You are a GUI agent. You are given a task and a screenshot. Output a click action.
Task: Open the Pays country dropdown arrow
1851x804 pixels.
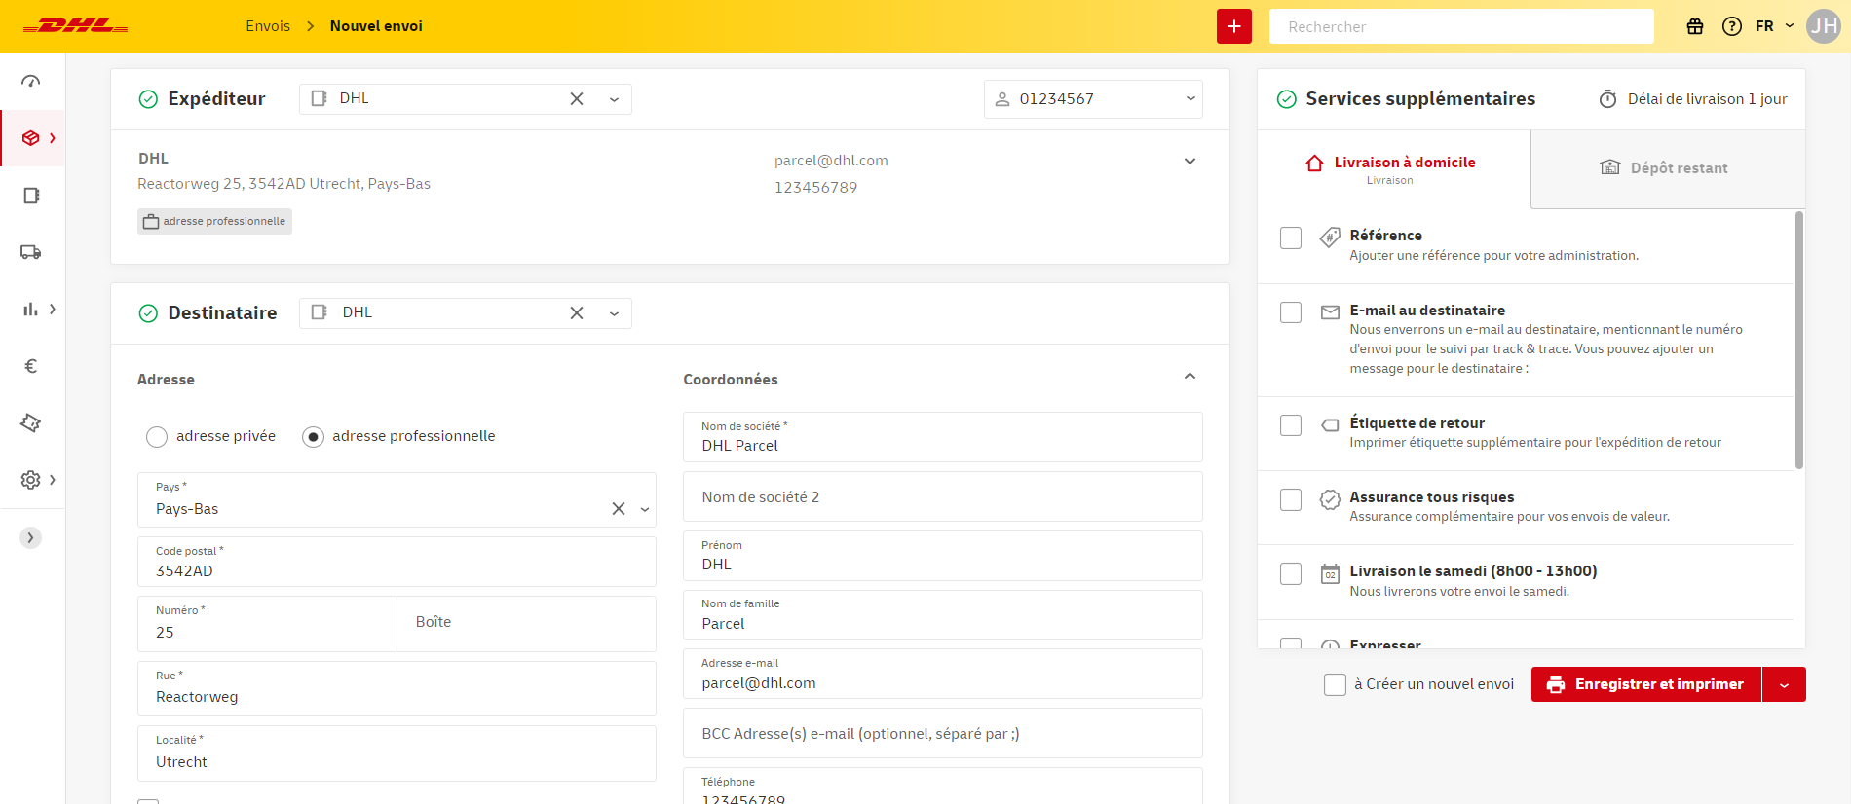[x=644, y=509]
